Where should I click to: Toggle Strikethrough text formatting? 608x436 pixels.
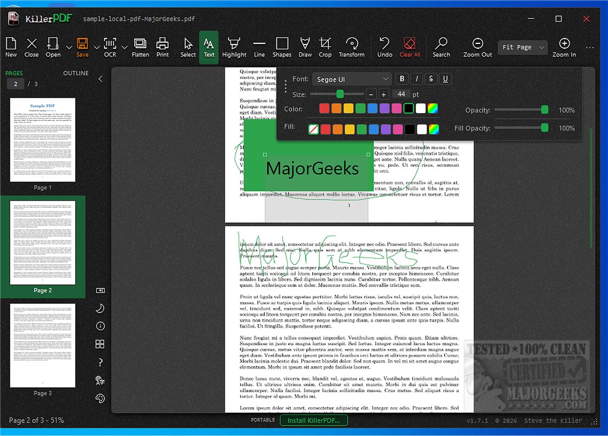click(x=430, y=79)
